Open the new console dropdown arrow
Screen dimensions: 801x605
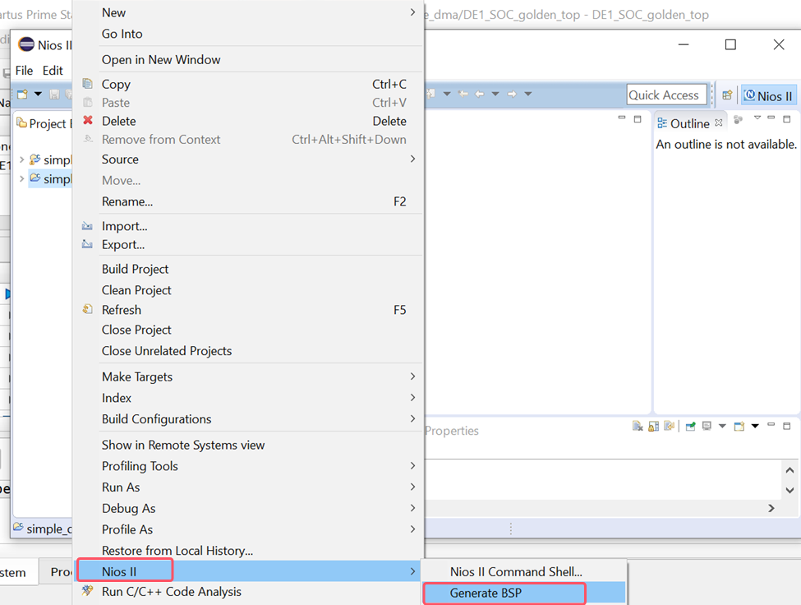[755, 426]
